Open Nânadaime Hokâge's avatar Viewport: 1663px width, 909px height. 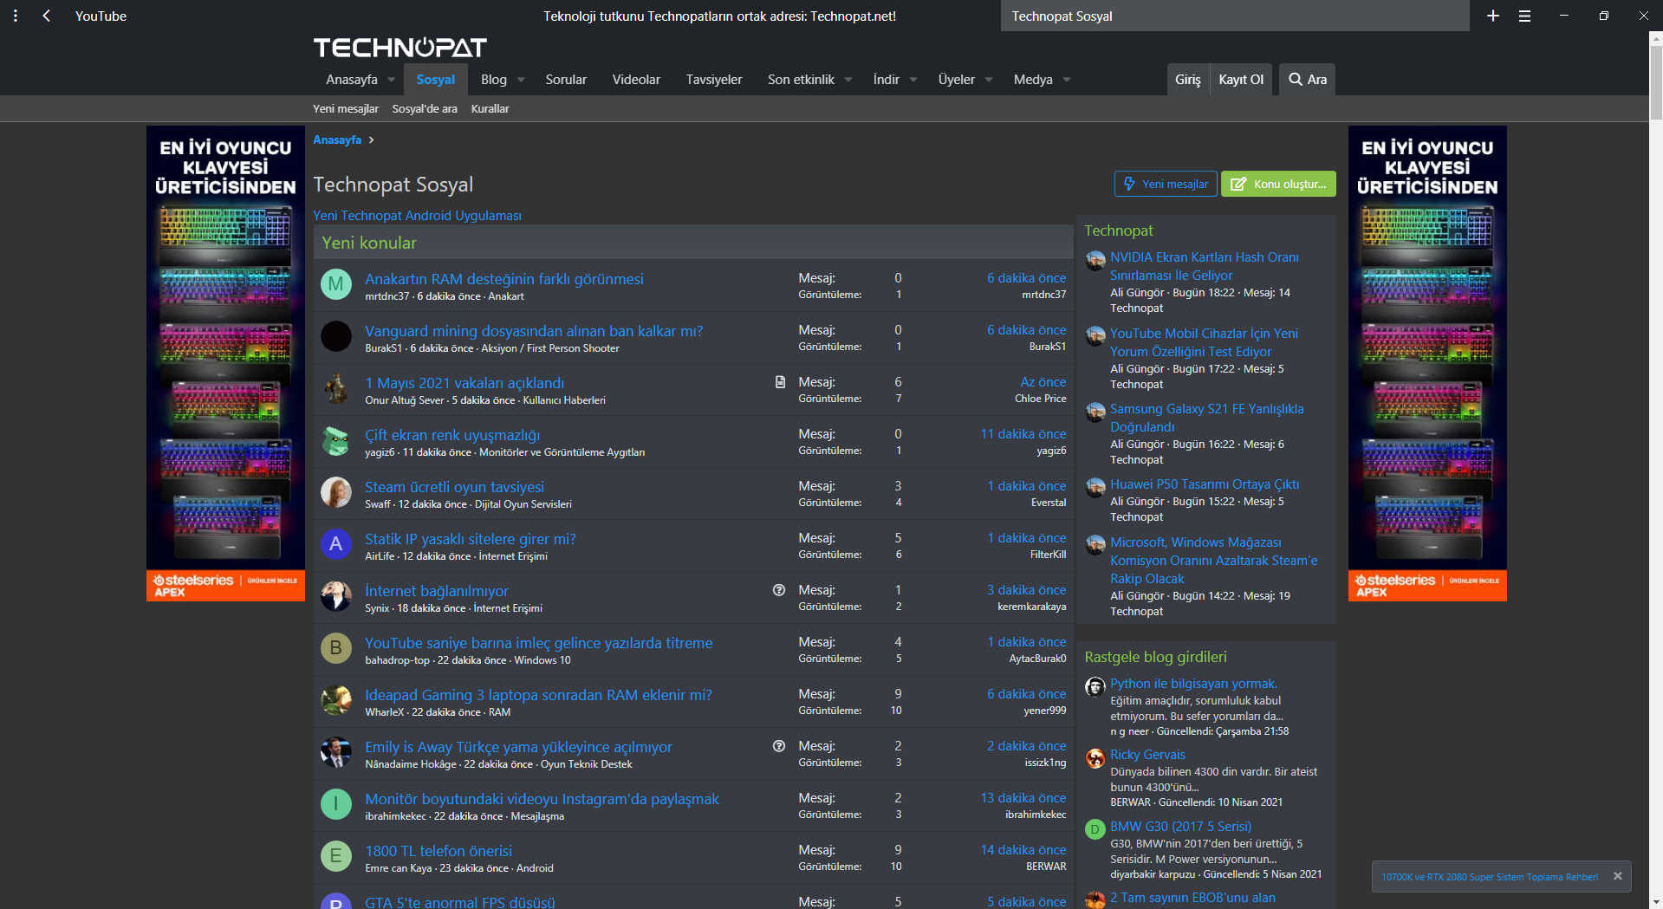click(336, 752)
